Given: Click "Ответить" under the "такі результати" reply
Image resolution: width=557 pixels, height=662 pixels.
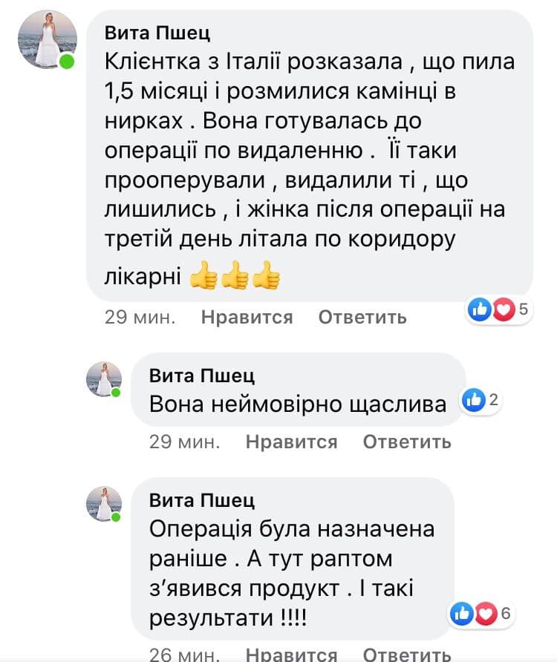Looking at the screenshot, I should pos(407,653).
